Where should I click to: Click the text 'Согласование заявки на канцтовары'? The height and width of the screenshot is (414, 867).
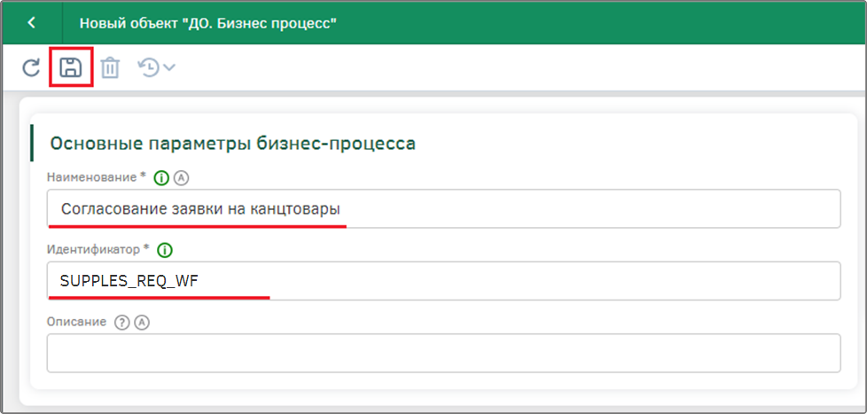tap(200, 209)
